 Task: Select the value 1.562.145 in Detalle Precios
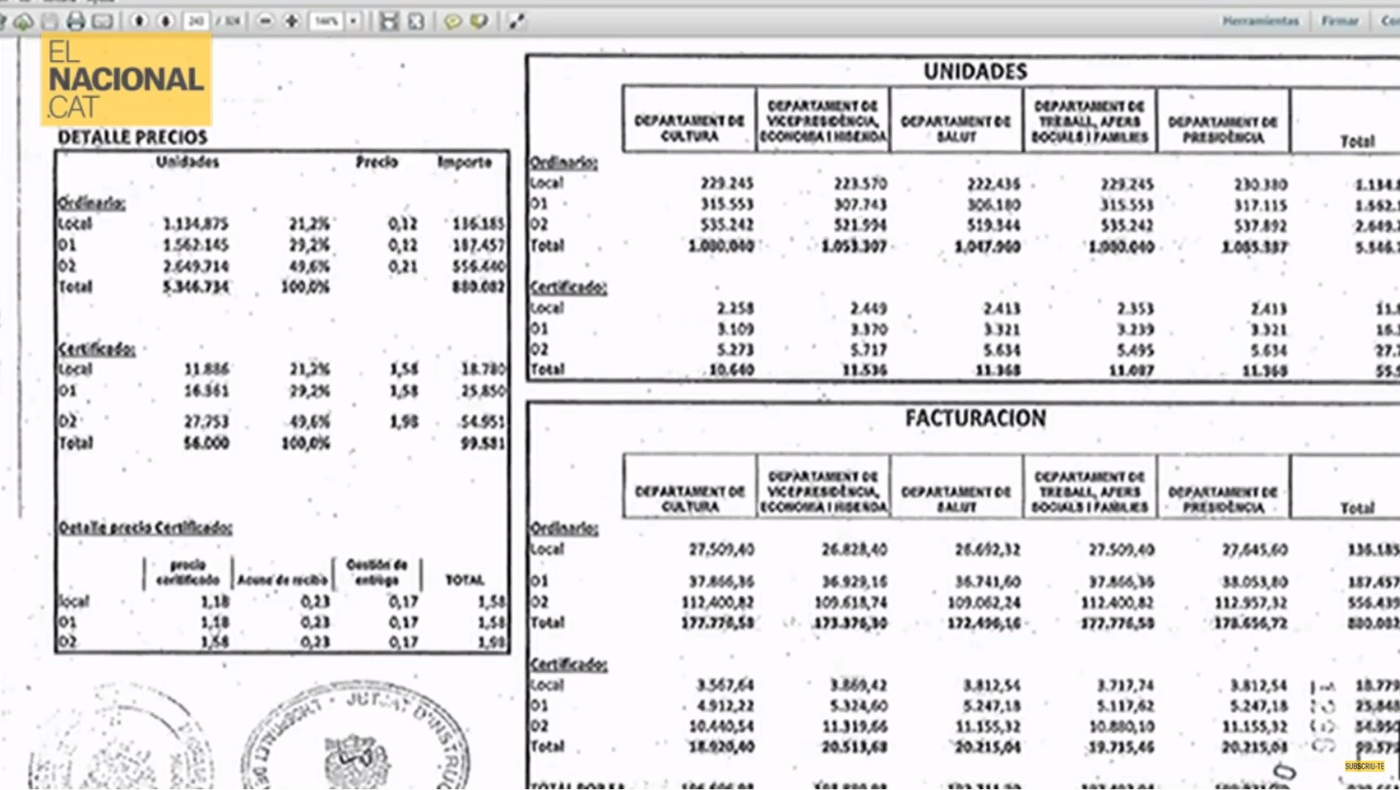[196, 245]
